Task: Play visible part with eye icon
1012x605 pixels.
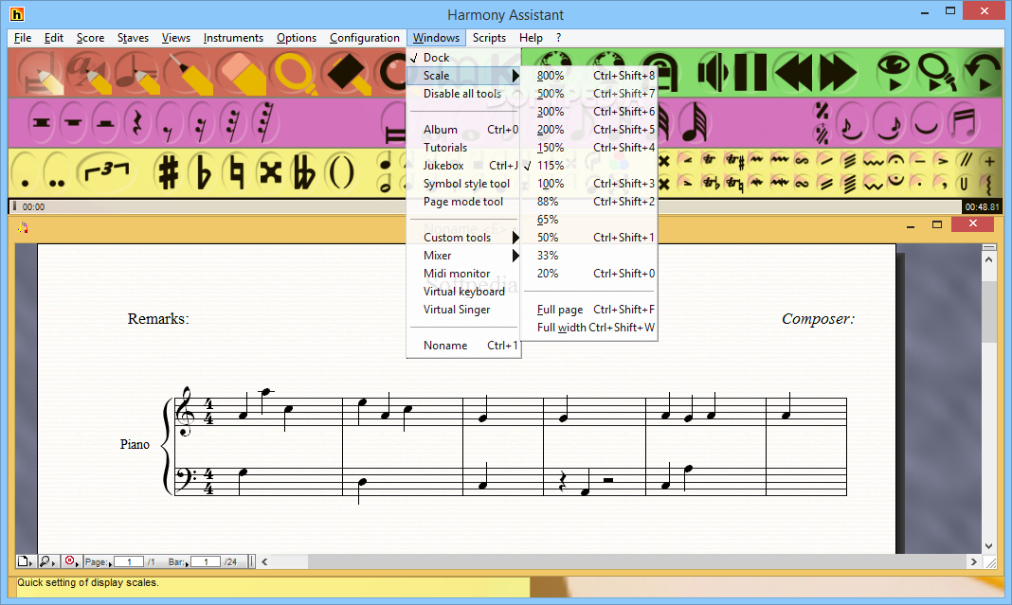Action: 894,72
